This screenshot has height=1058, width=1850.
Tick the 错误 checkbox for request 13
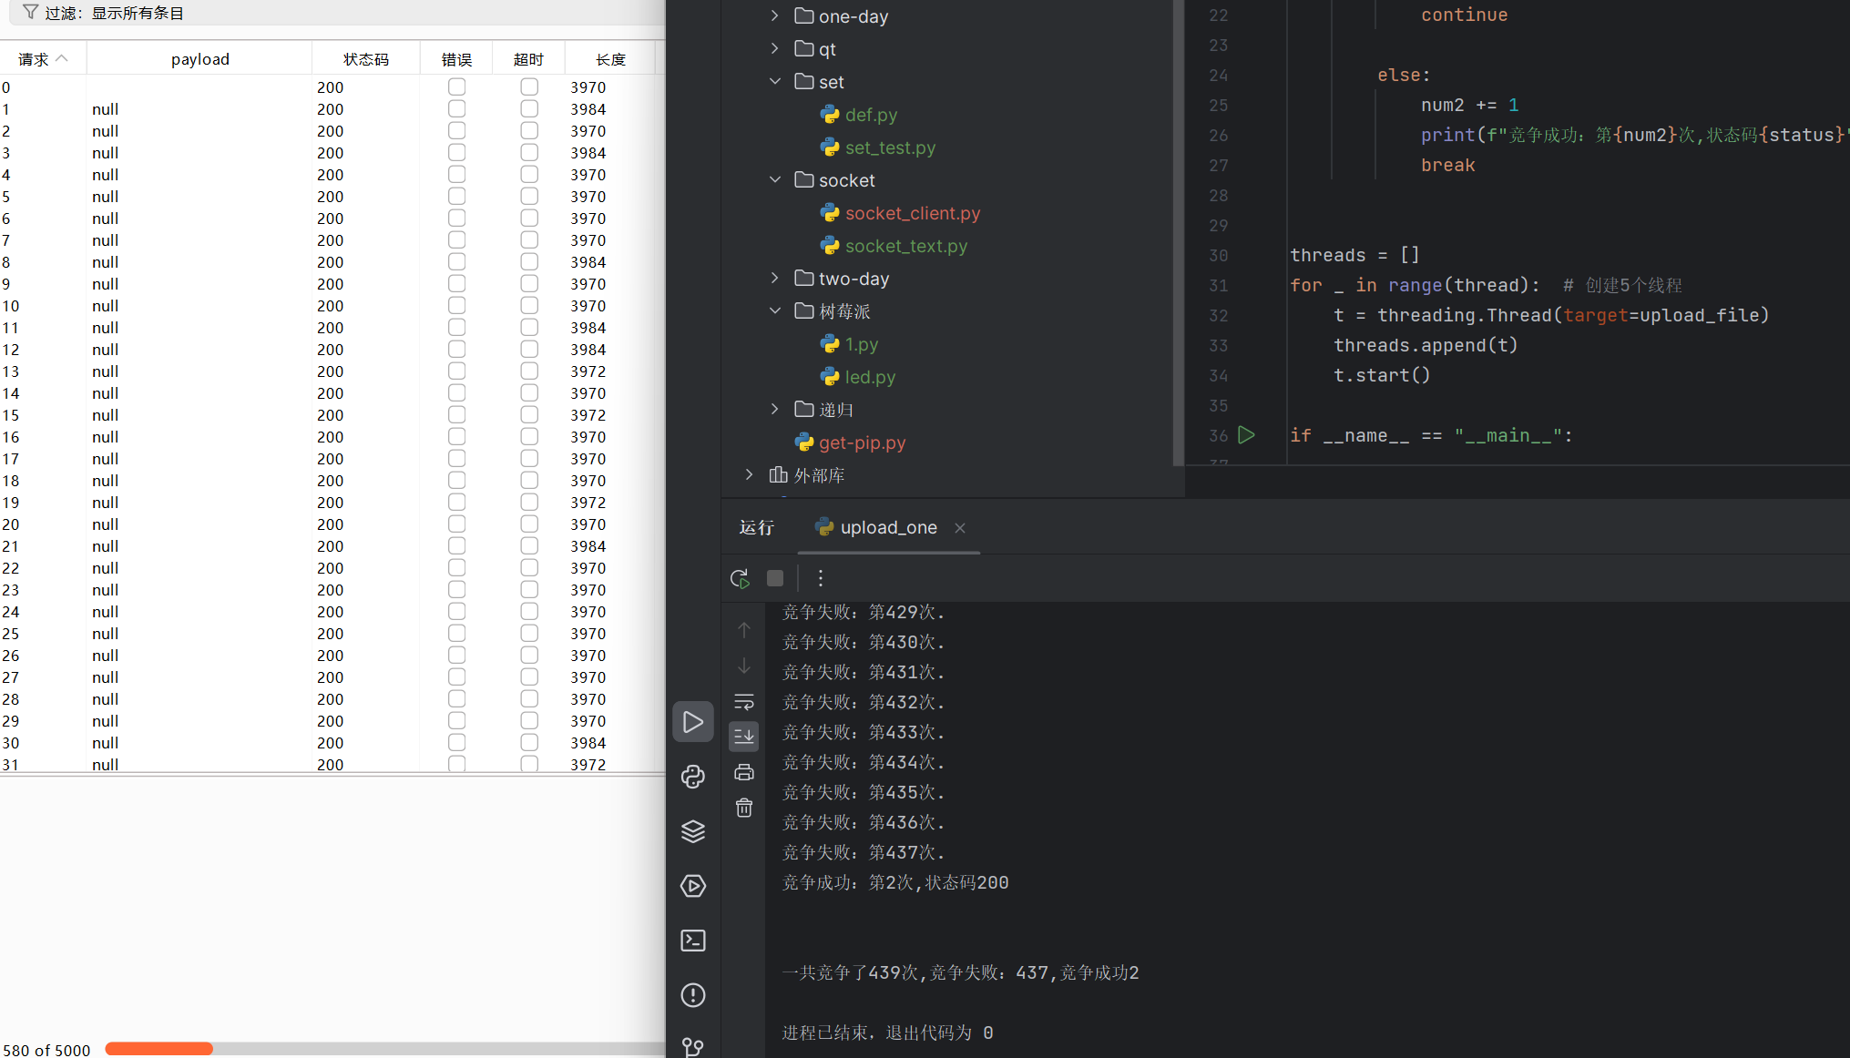pyautogui.click(x=456, y=371)
